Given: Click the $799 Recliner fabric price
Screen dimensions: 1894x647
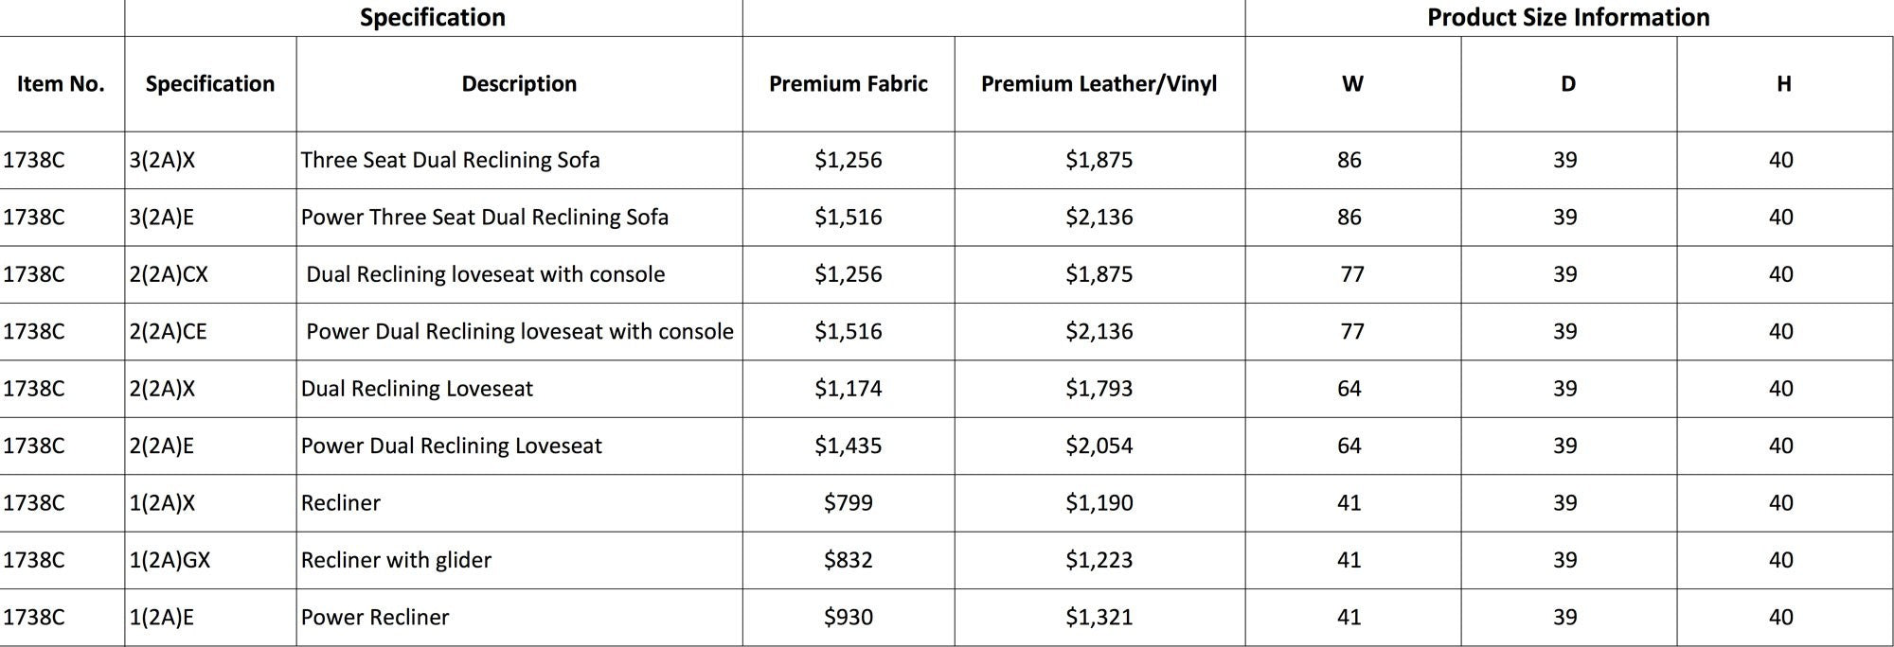Looking at the screenshot, I should (849, 503).
